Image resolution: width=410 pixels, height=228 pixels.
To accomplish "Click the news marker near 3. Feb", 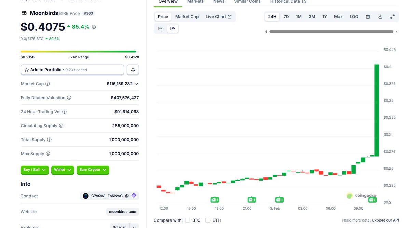I will (279, 200).
